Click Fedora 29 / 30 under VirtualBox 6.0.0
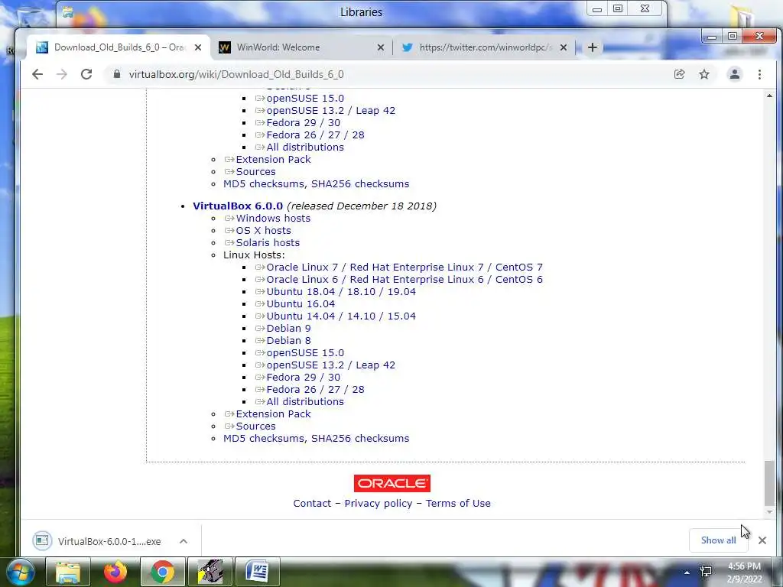Image resolution: width=783 pixels, height=587 pixels. [x=303, y=378]
